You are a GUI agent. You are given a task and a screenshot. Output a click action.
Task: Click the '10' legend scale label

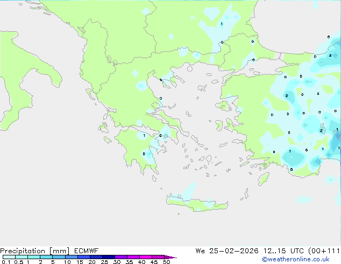click(x=67, y=262)
